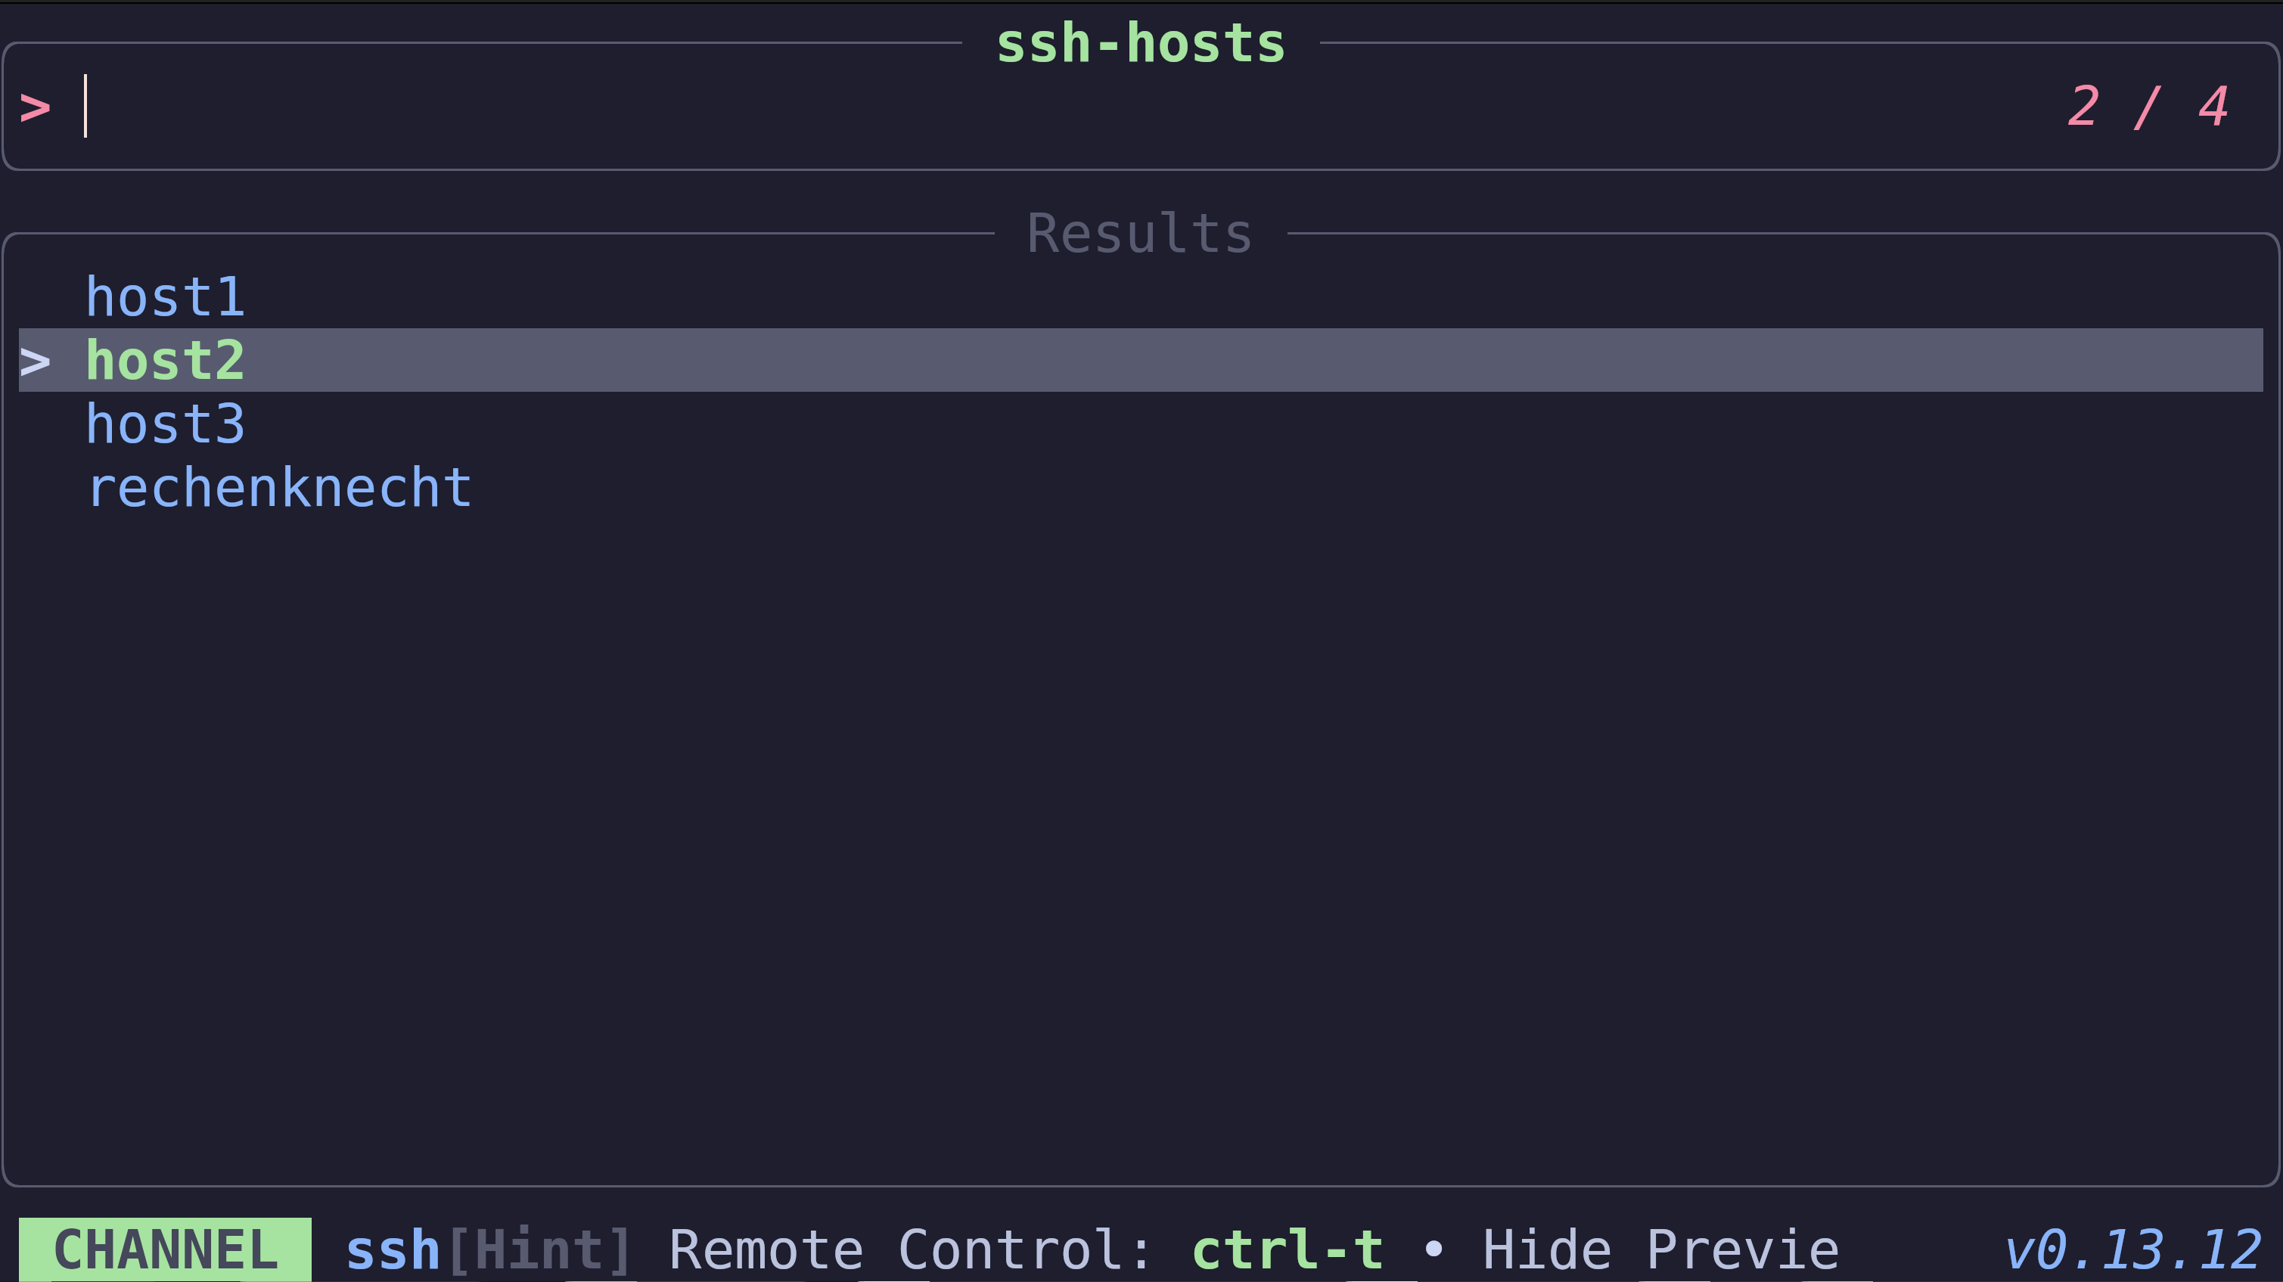Select the host1 entry in Results
This screenshot has height=1282, width=2283.
[165, 295]
